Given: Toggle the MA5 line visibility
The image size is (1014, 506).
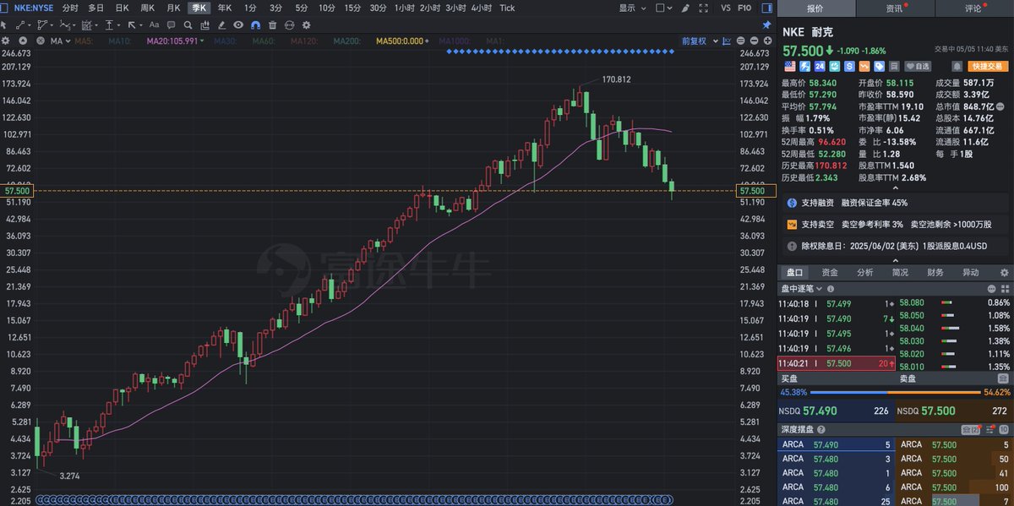Looking at the screenshot, I should [x=84, y=41].
